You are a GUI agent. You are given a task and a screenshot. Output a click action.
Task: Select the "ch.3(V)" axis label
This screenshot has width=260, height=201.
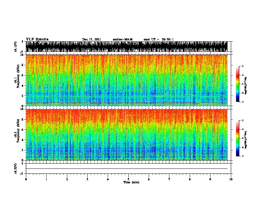point(16,168)
